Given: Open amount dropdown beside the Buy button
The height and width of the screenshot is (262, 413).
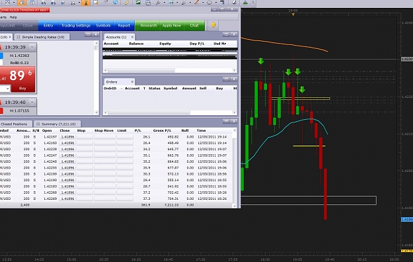Looking at the screenshot, I should point(7,89).
